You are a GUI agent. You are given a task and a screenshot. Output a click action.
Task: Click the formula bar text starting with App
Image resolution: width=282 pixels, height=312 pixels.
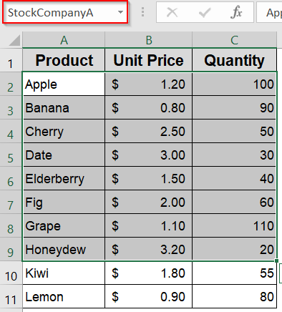coord(274,12)
